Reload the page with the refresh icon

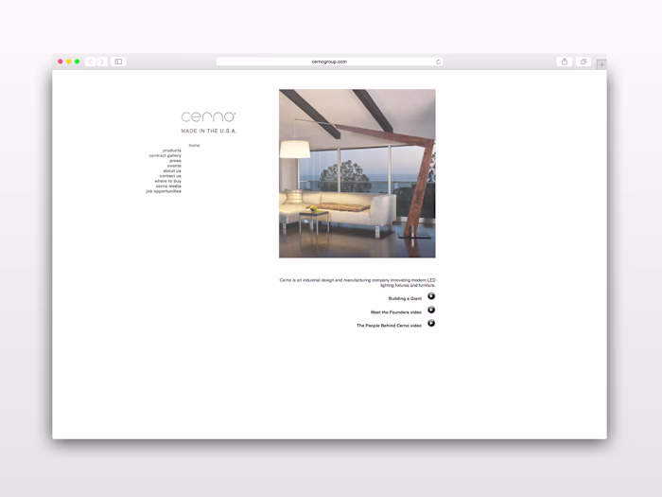pyautogui.click(x=438, y=62)
